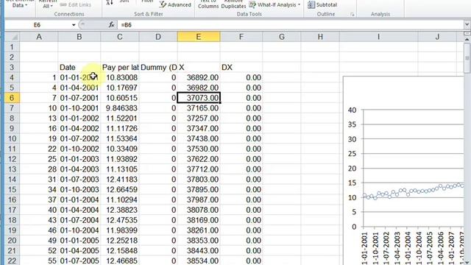This screenshot has height=265, width=471.
Task: Click cell with value 36892.00
Action: coord(199,77)
